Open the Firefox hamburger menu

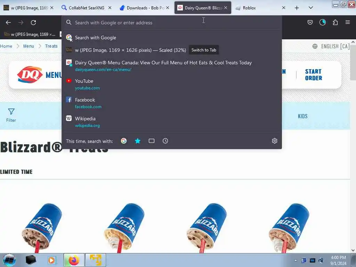(348, 22)
